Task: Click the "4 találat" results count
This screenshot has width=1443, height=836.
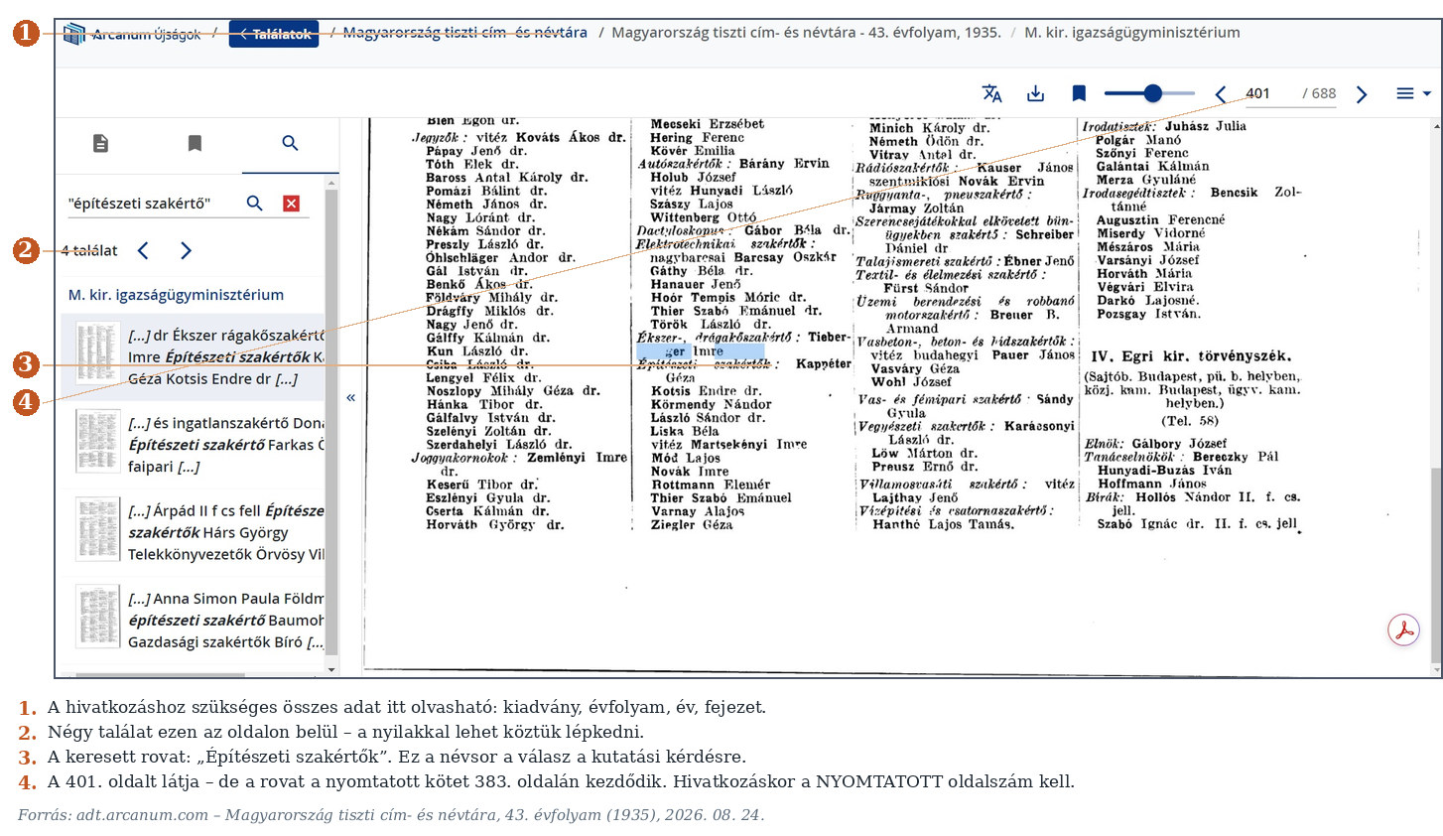Action: tap(89, 250)
